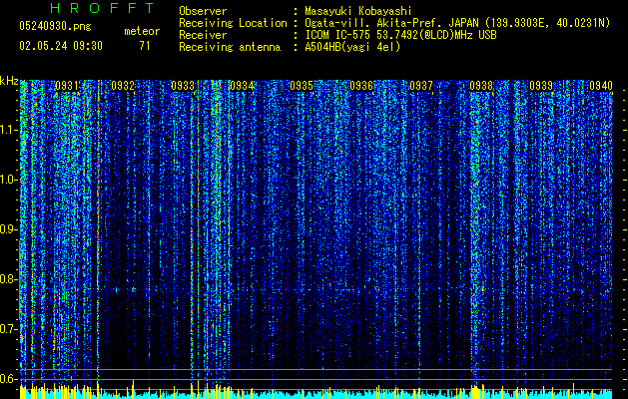This screenshot has height=399, width=628.
Task: Select the A504HB(yagi 4el) antenna text
Action: click(352, 47)
